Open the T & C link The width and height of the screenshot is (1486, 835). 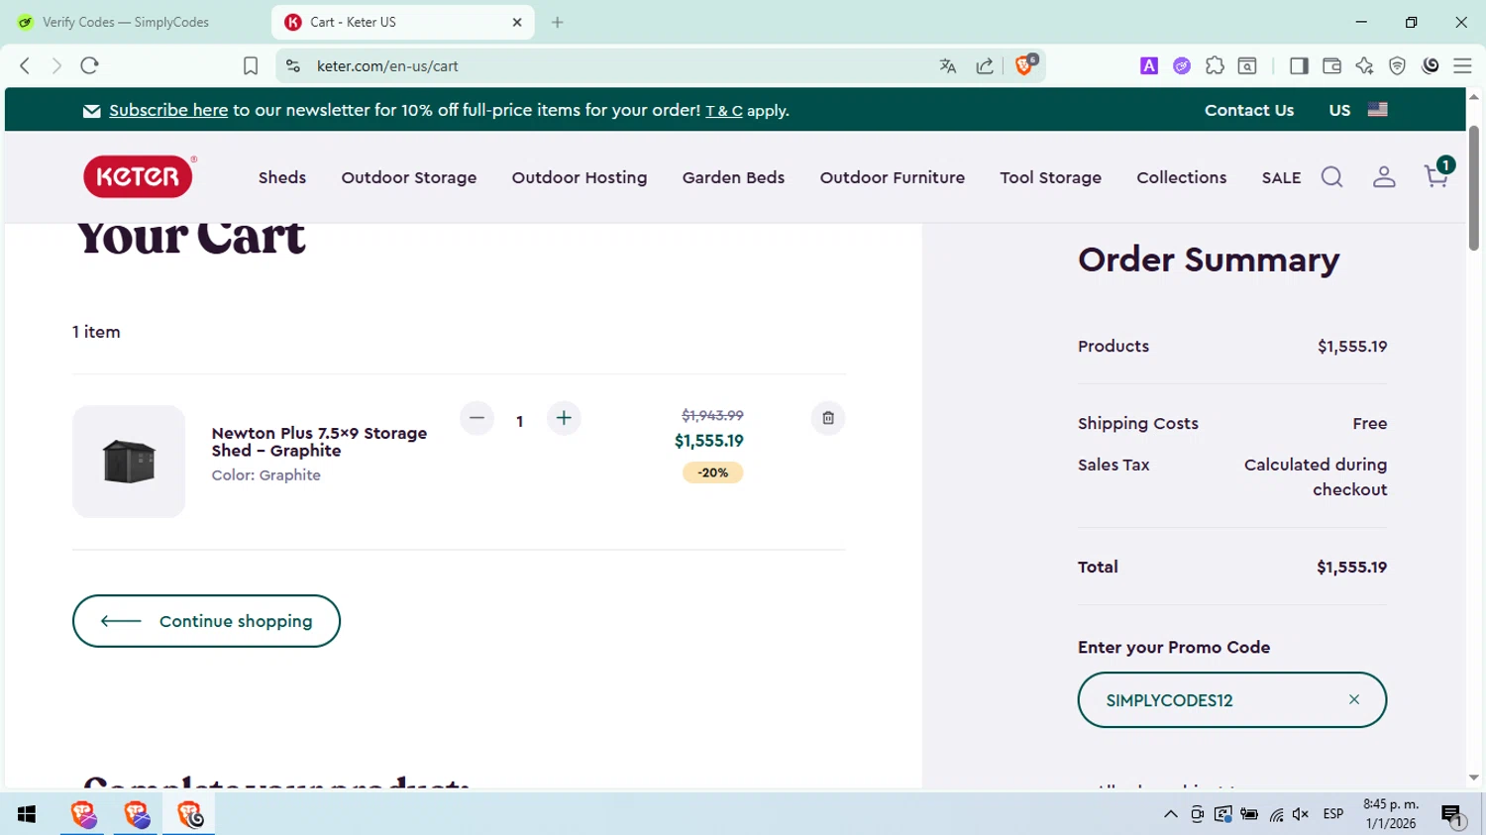tap(724, 111)
